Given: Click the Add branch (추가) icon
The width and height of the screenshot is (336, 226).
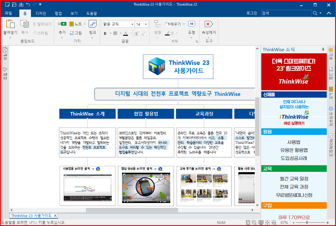Looking at the screenshot, I should pos(62,24).
